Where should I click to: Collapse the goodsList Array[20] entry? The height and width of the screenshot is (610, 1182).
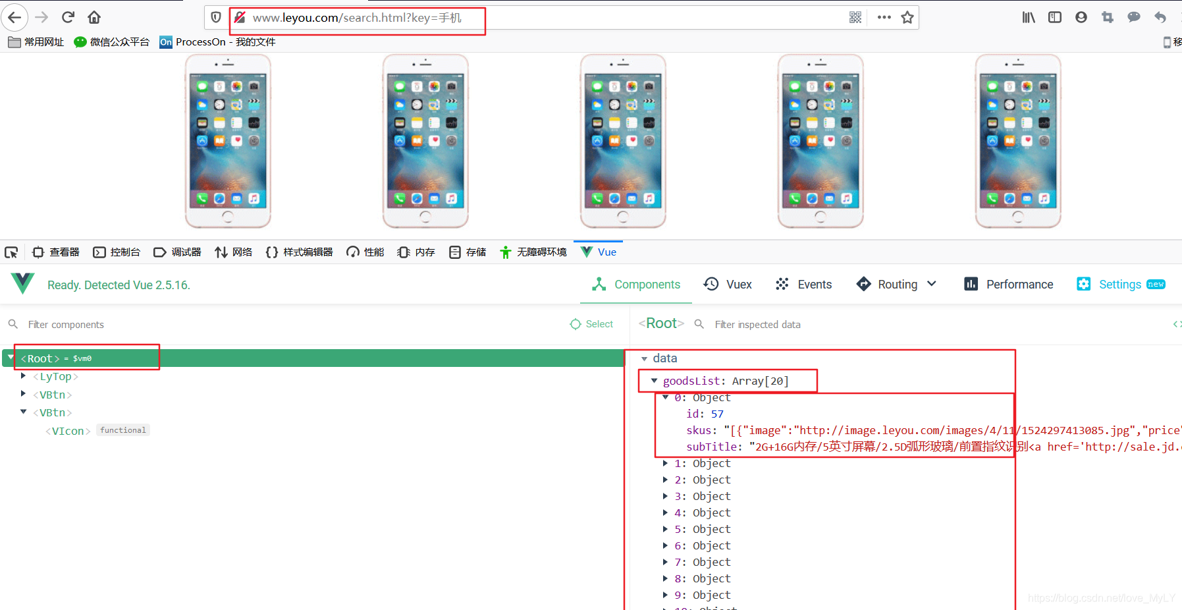coord(654,381)
